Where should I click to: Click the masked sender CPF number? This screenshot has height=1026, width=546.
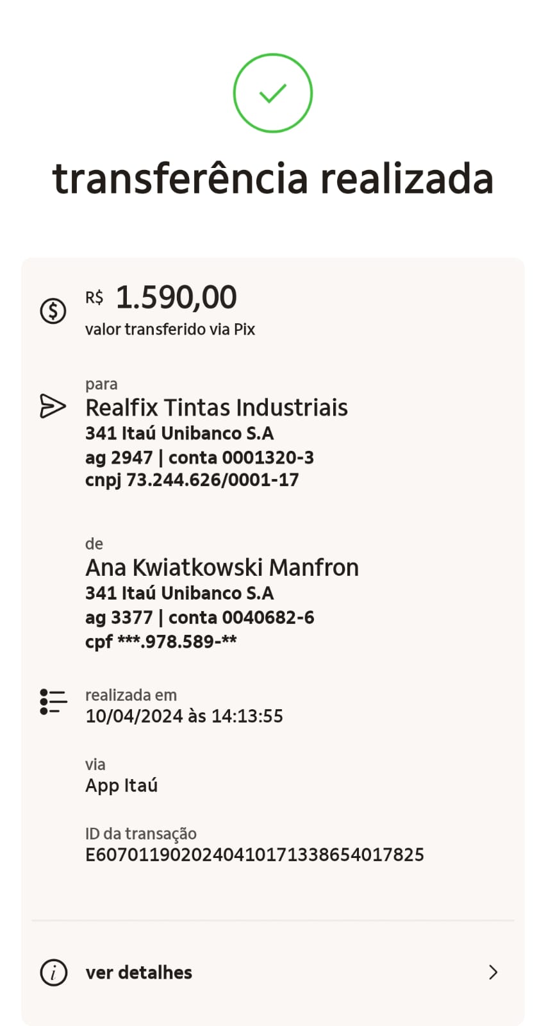coord(161,642)
